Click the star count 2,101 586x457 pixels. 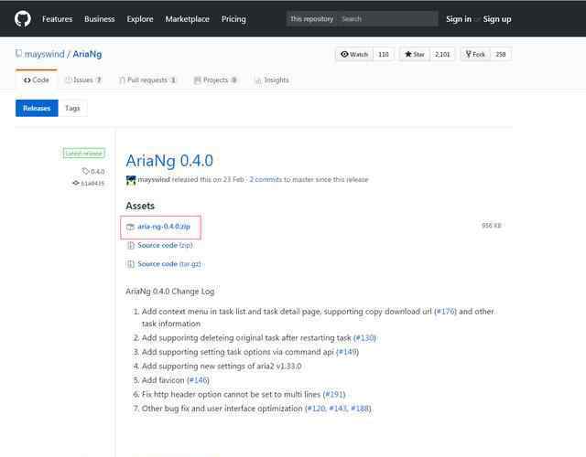coord(442,55)
